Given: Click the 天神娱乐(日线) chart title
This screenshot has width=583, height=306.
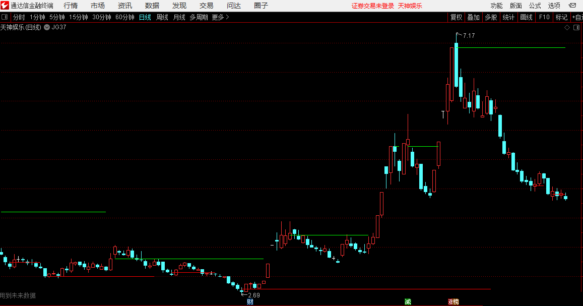Looking at the screenshot, I should pyautogui.click(x=21, y=27).
